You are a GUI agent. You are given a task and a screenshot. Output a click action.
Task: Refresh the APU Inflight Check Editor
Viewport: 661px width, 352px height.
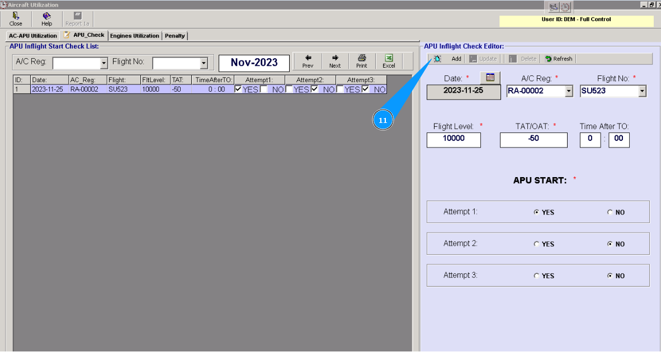point(559,59)
